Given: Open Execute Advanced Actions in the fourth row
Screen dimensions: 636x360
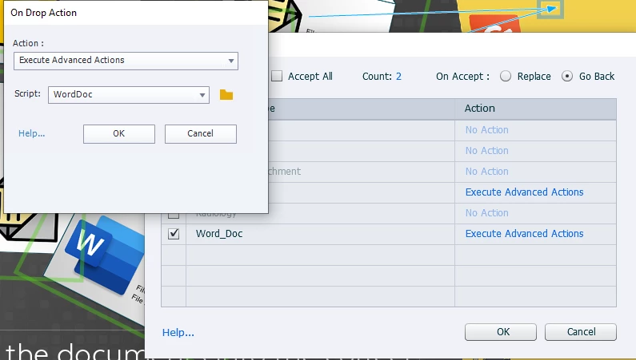Looking at the screenshot, I should [x=524, y=192].
